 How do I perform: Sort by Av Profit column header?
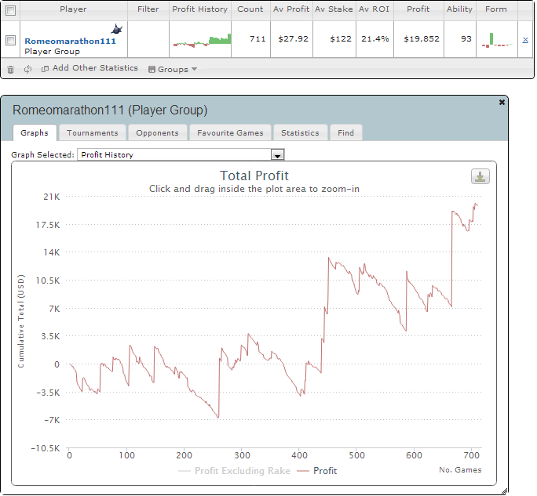click(291, 9)
